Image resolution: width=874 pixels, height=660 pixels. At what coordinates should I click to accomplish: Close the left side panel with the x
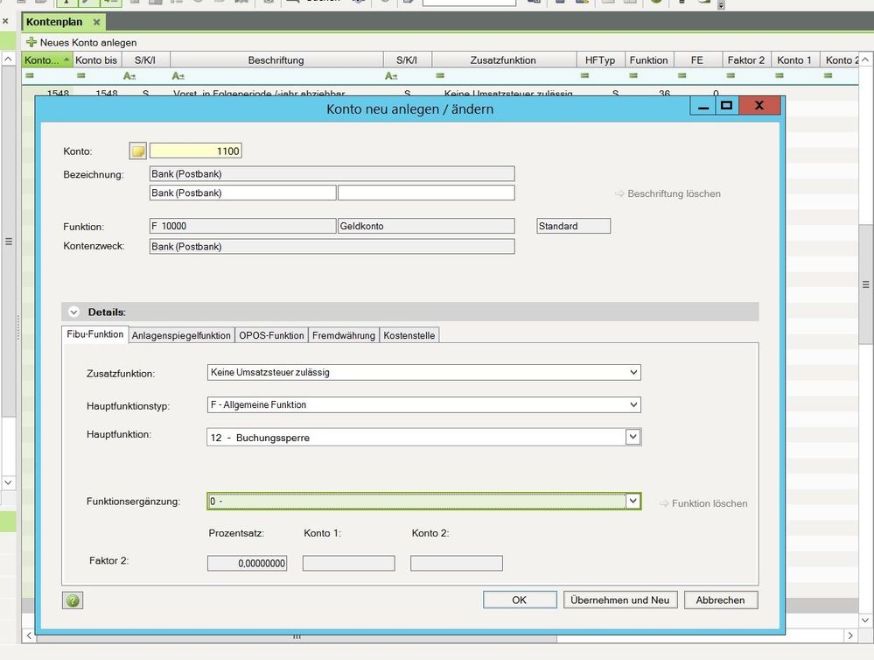[5, 21]
